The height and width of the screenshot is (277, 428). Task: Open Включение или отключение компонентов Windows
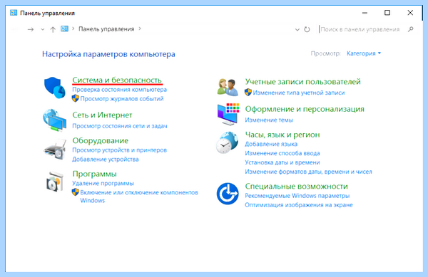pos(139,197)
